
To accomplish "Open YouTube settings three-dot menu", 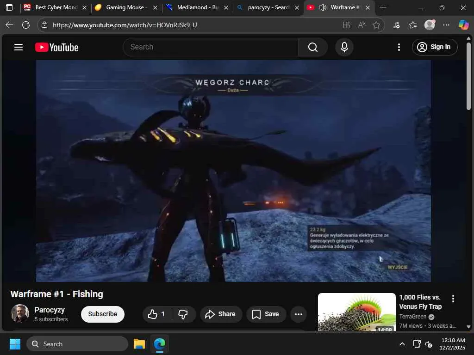I will tap(399, 47).
